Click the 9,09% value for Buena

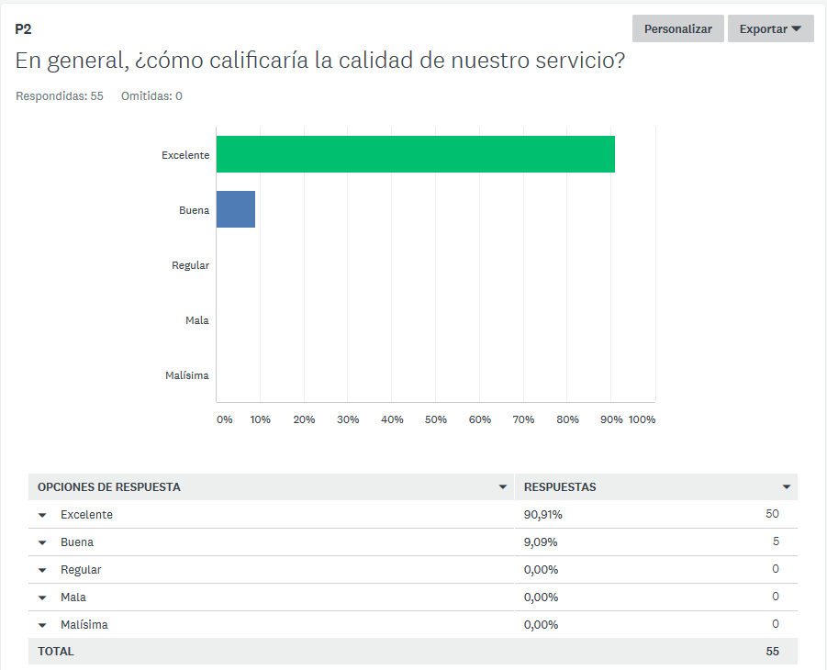pyautogui.click(x=540, y=542)
